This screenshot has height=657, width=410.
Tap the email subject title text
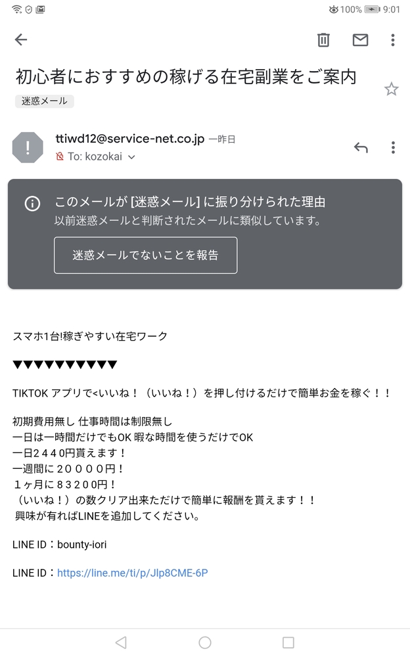coord(186,77)
